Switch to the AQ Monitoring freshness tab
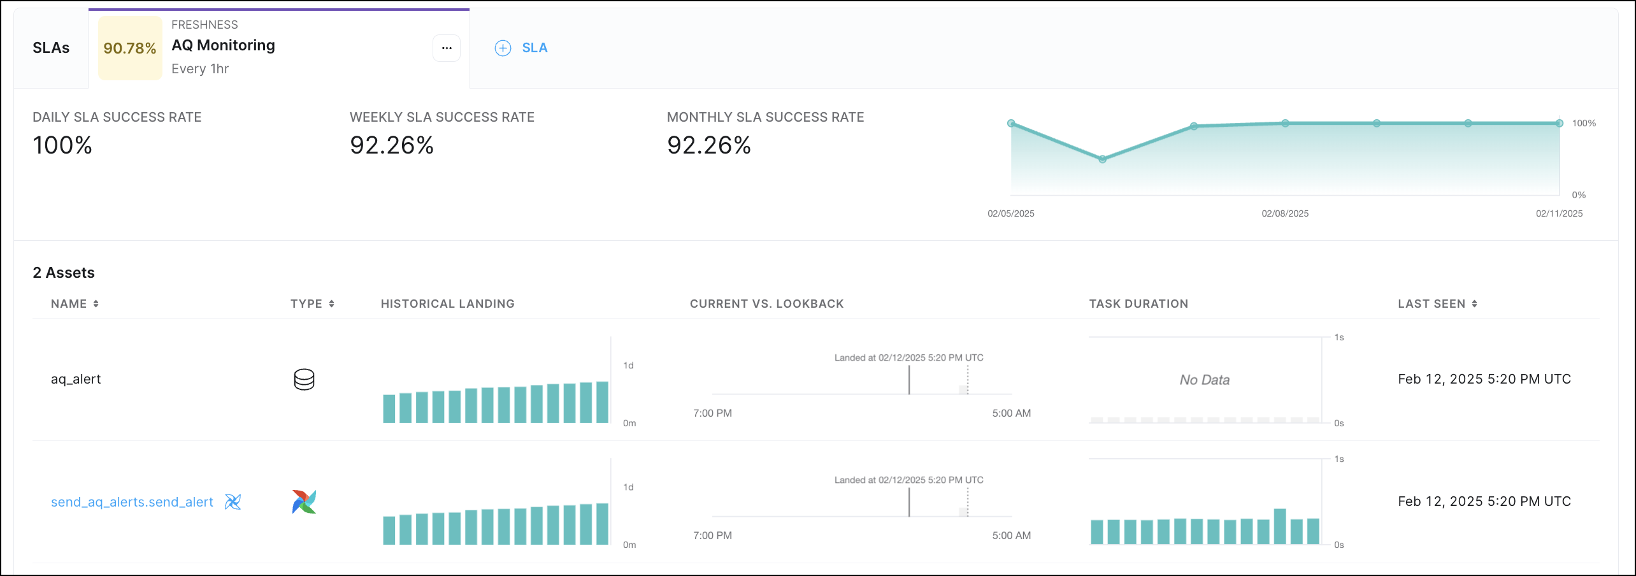Viewport: 1636px width, 576px height. click(223, 45)
